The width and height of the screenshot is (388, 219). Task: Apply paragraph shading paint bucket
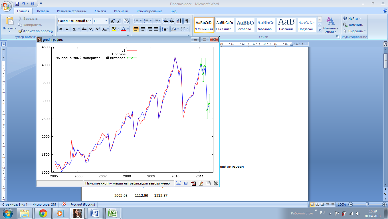pyautogui.click(x=173, y=29)
